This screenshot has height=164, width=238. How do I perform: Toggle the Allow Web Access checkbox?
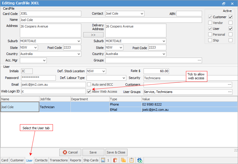89,92
